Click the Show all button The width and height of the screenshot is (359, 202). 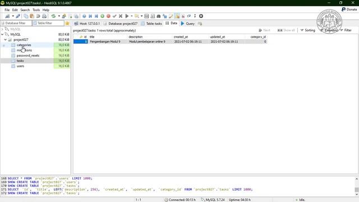[x=286, y=30]
